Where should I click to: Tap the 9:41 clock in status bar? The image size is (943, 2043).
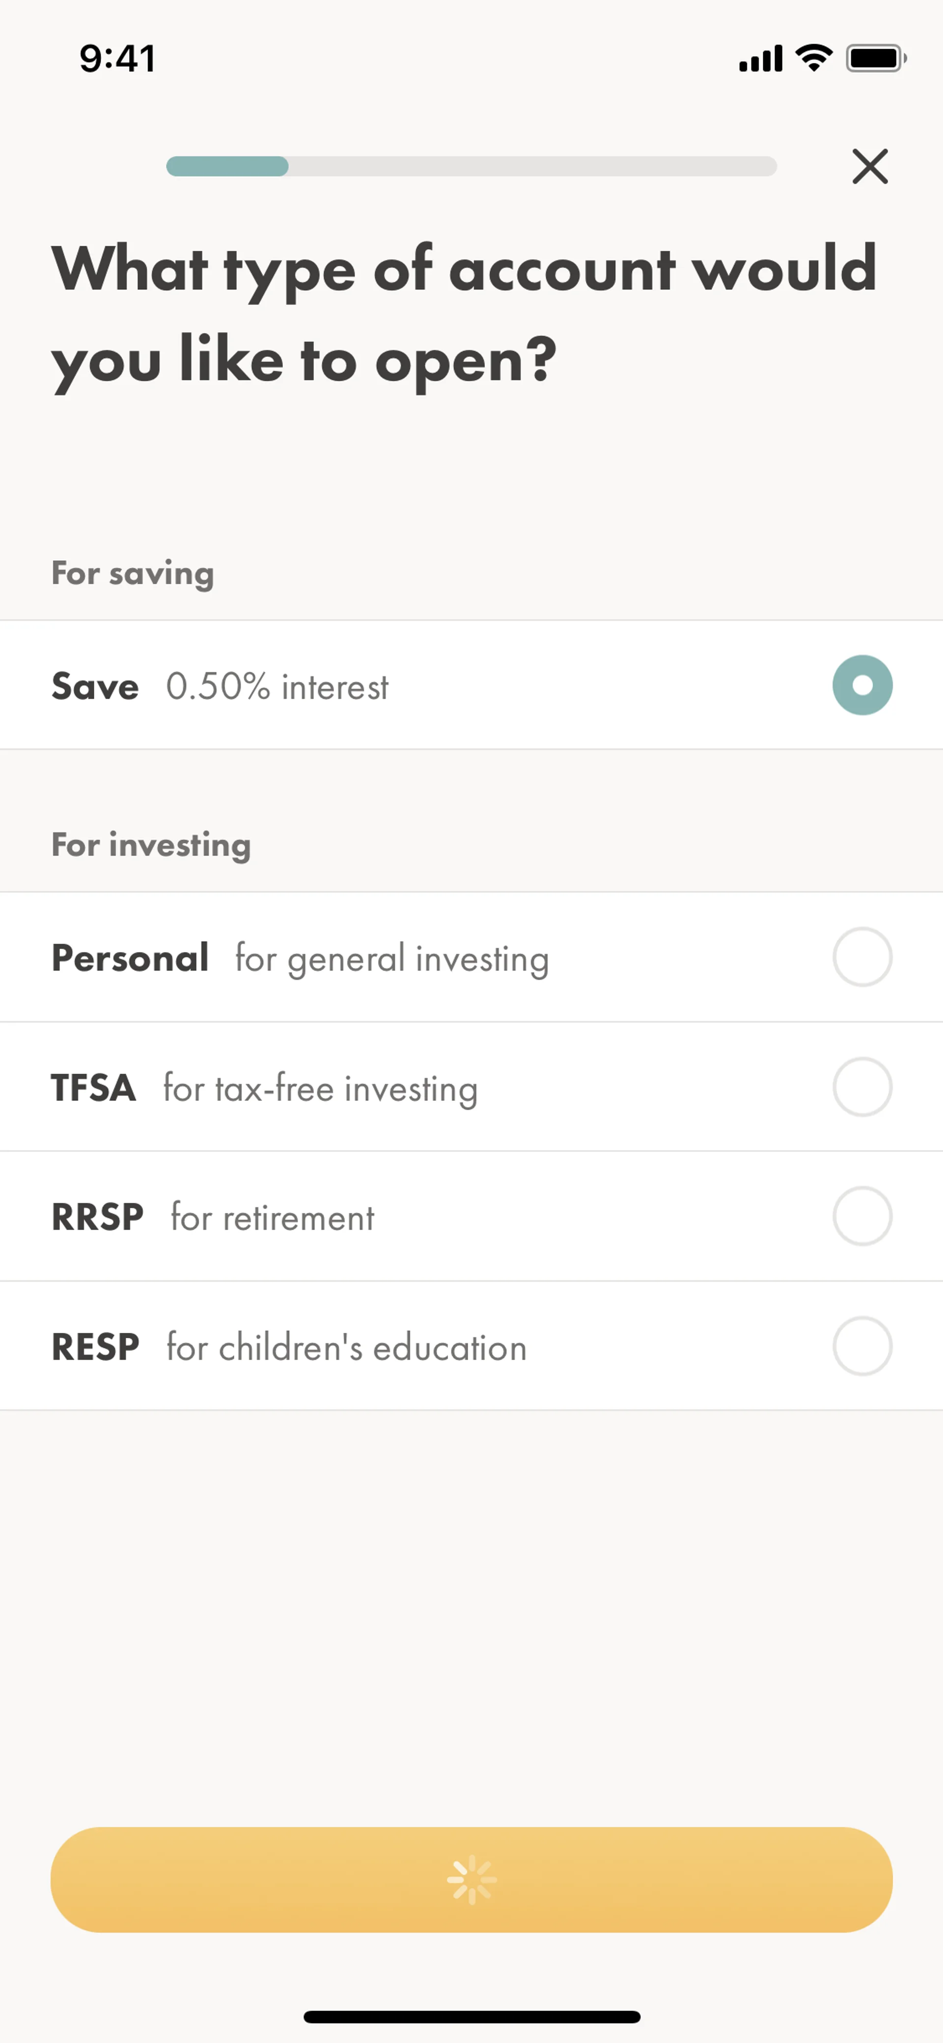[x=117, y=58]
